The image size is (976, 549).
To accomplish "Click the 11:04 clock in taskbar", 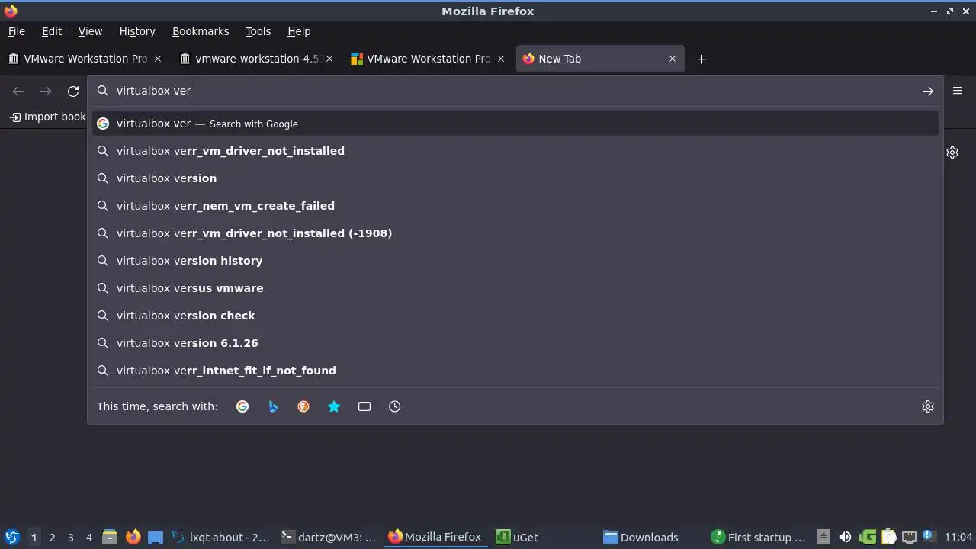I will 958,537.
